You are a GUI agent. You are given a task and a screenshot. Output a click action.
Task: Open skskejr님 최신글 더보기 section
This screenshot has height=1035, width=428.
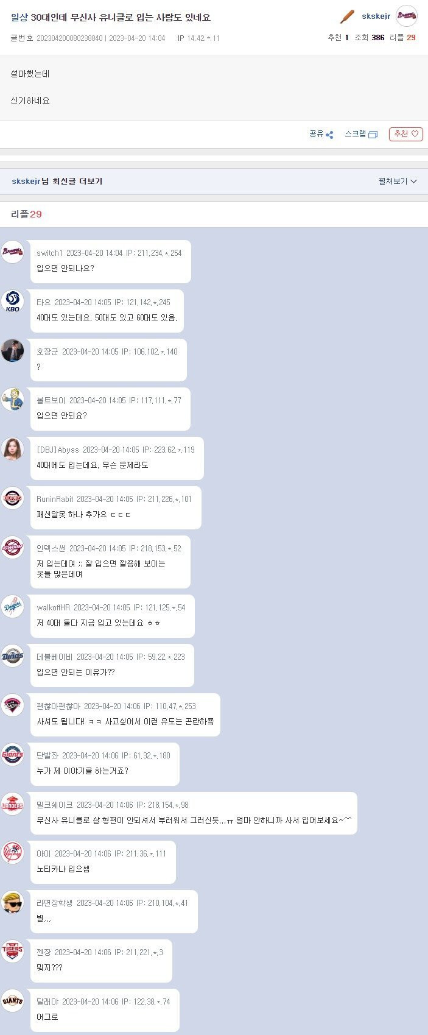point(57,182)
